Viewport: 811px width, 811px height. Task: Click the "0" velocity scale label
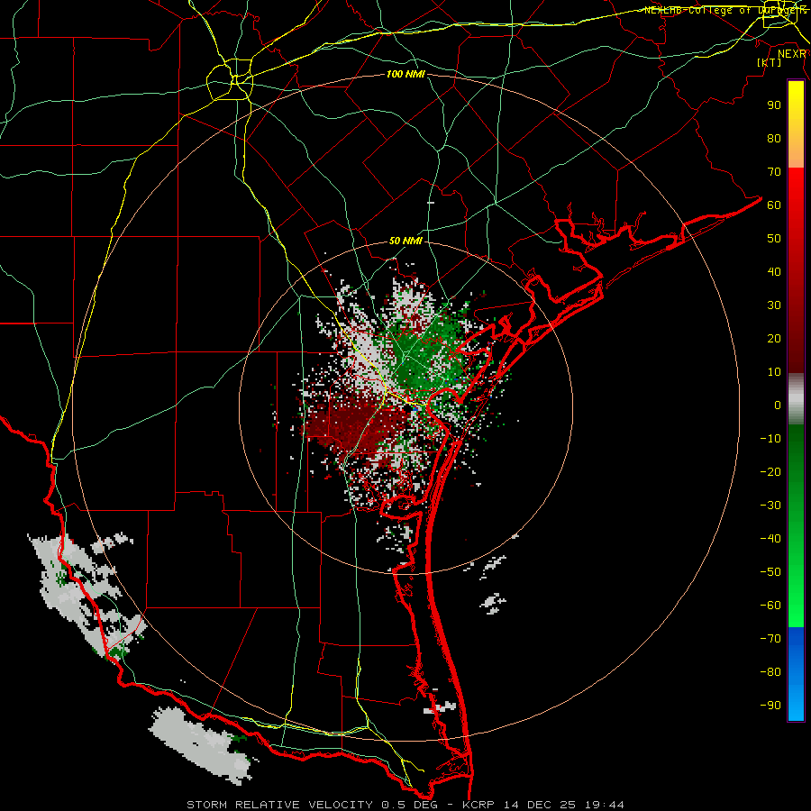778,405
